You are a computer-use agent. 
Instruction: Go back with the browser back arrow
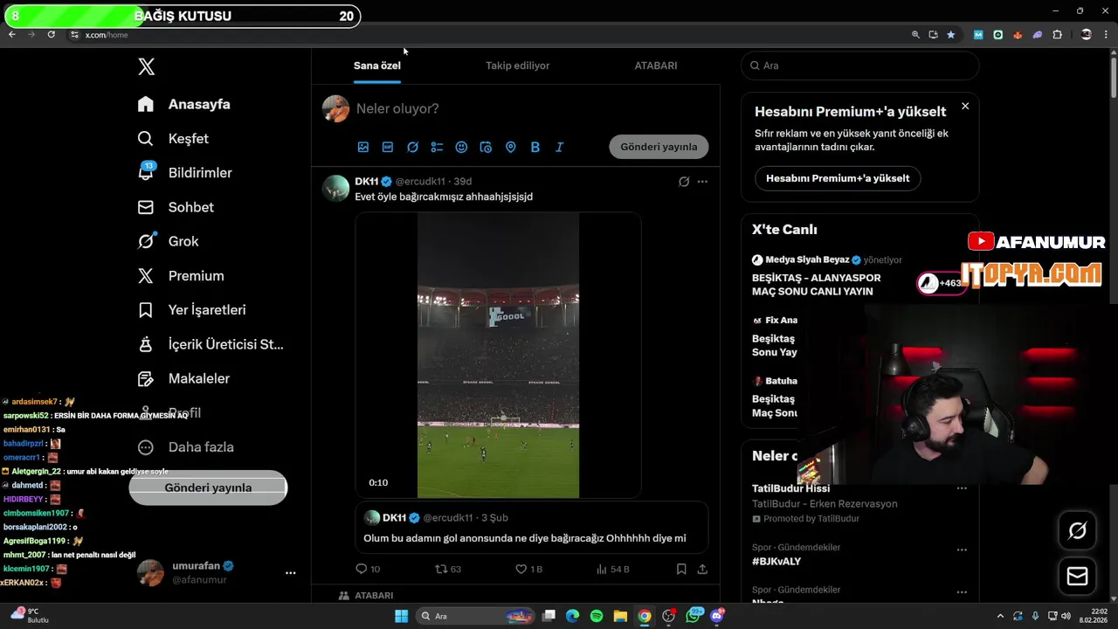11,34
